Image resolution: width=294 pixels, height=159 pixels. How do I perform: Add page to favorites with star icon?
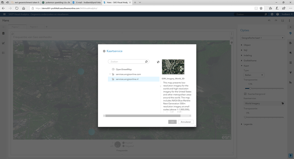coord(261,8)
